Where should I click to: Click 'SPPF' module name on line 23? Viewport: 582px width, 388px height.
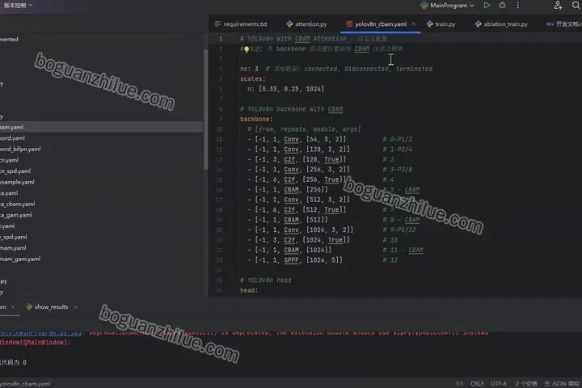point(291,260)
